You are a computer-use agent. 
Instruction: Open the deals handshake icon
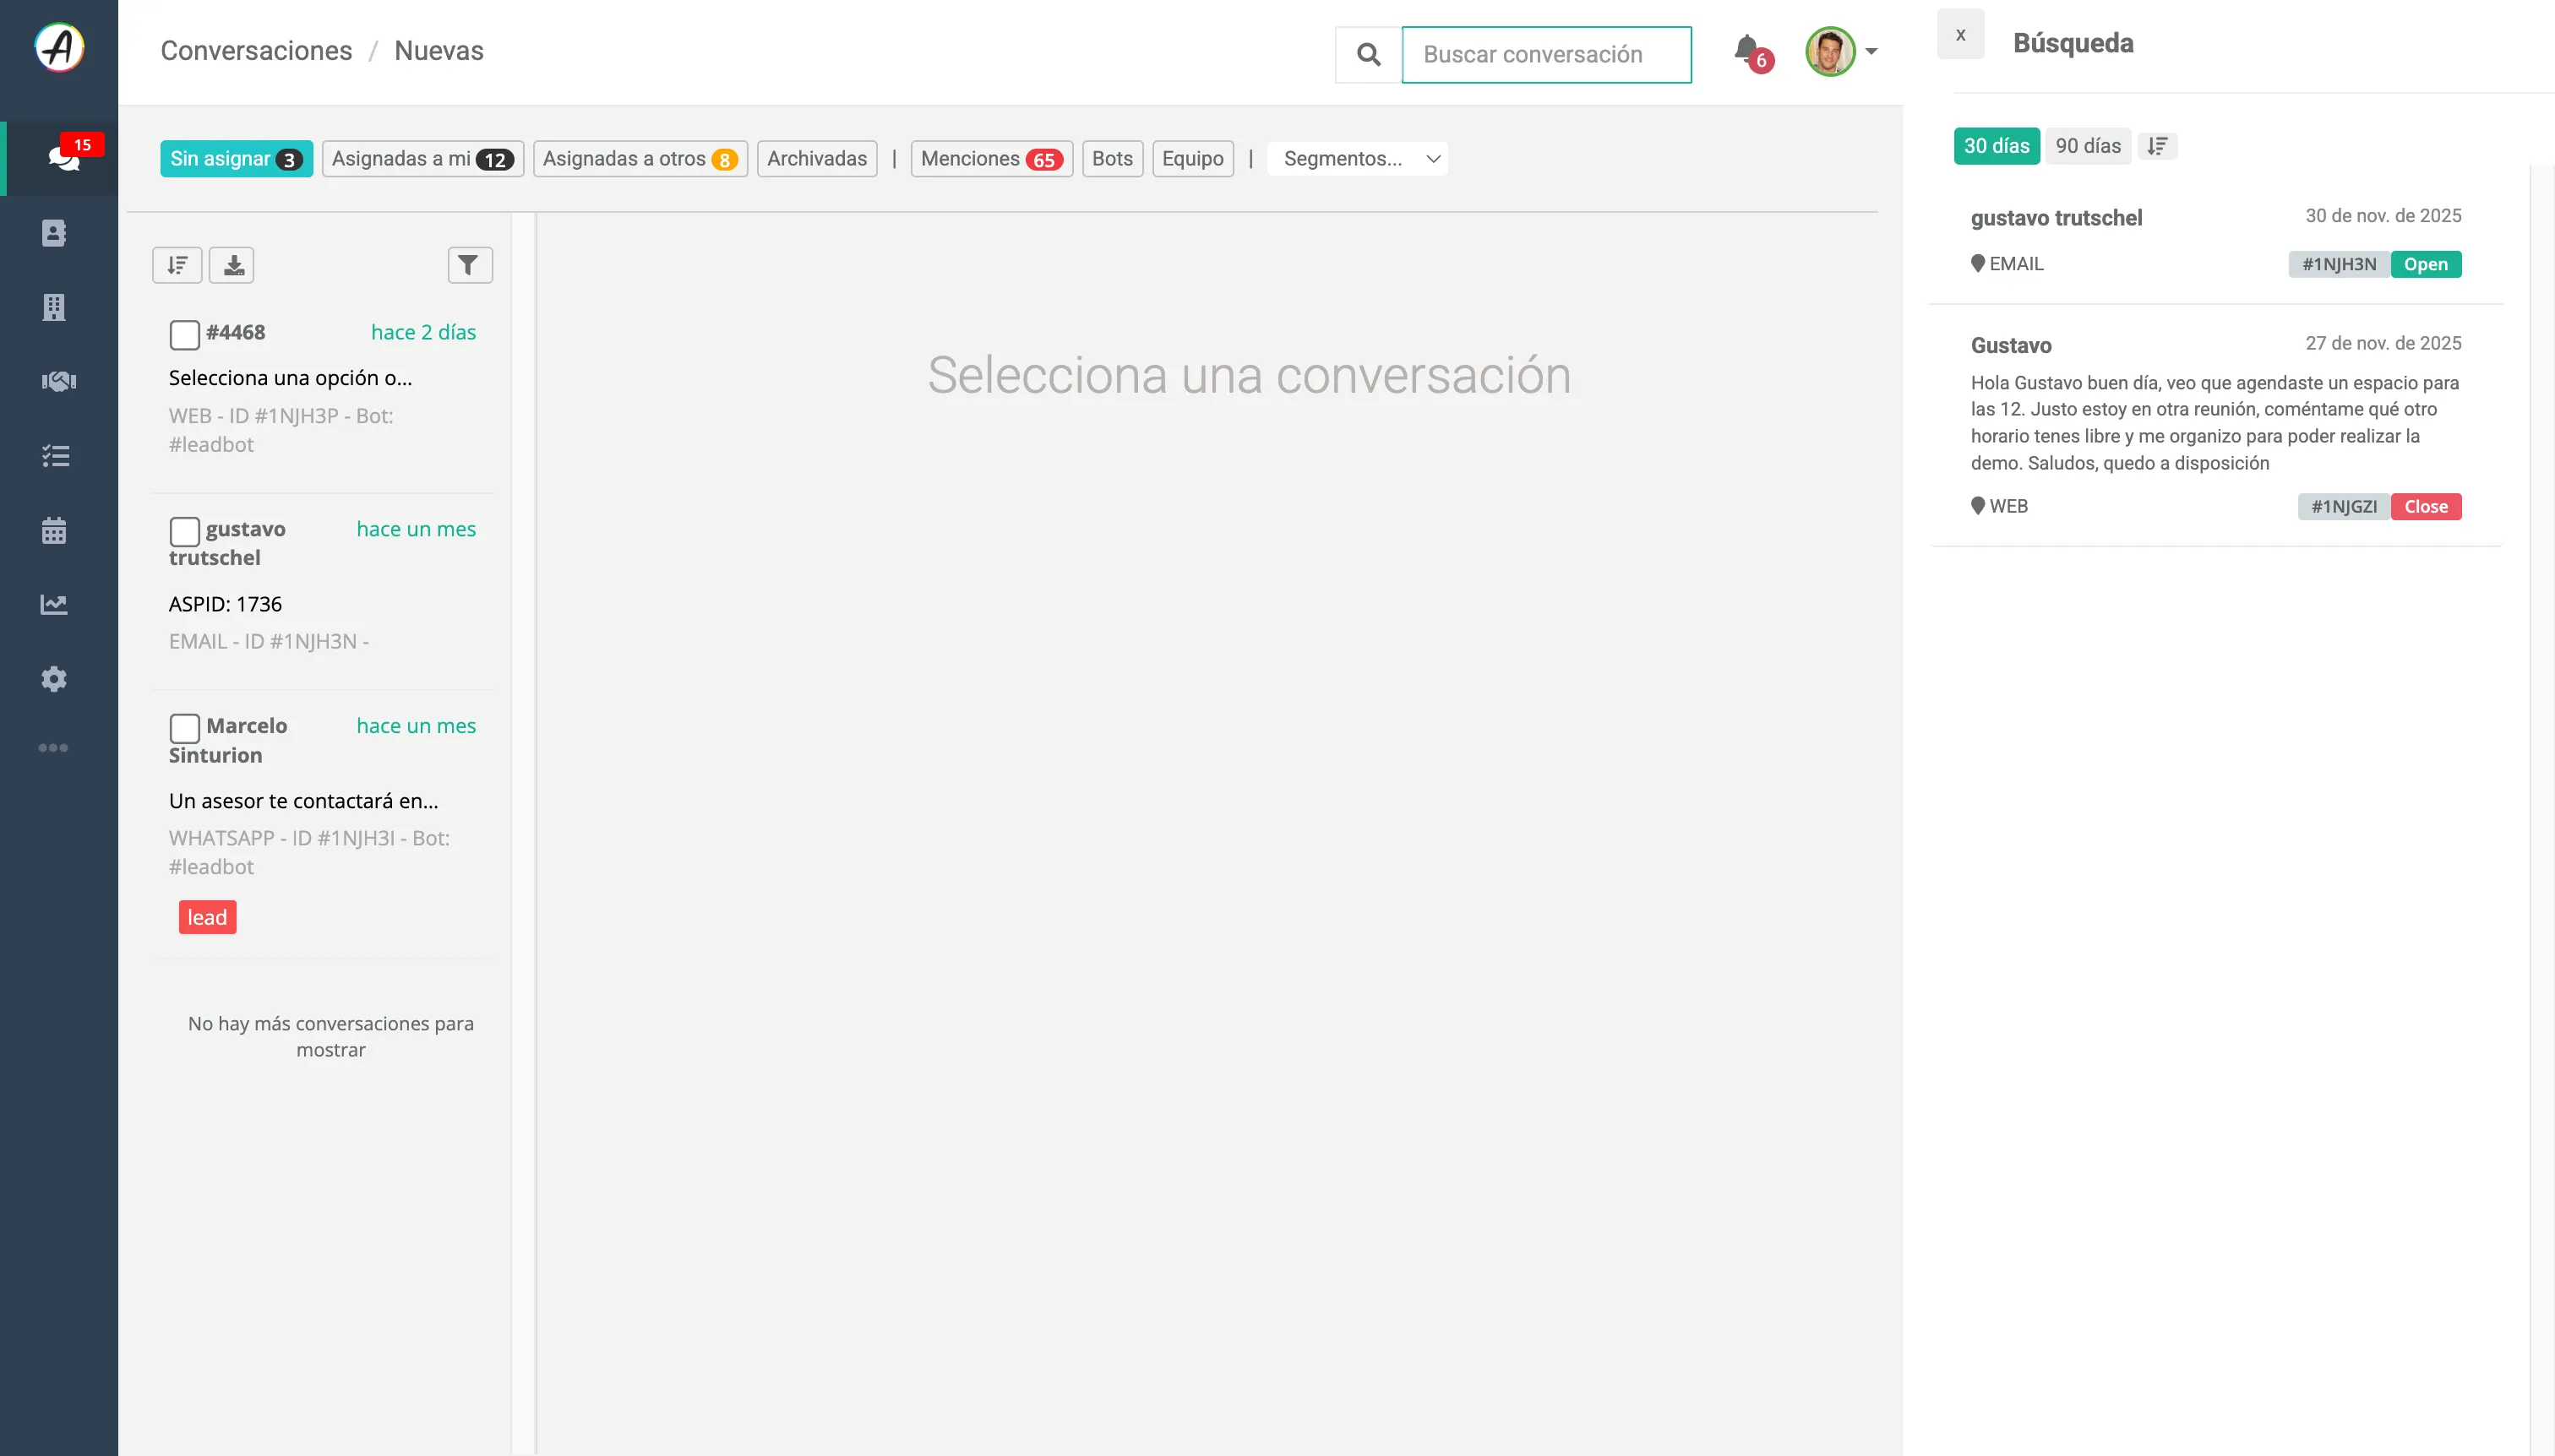[58, 381]
